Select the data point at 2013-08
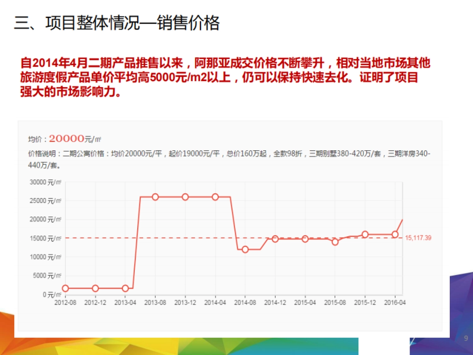Image resolution: width=473 pixels, height=355 pixels. point(155,196)
